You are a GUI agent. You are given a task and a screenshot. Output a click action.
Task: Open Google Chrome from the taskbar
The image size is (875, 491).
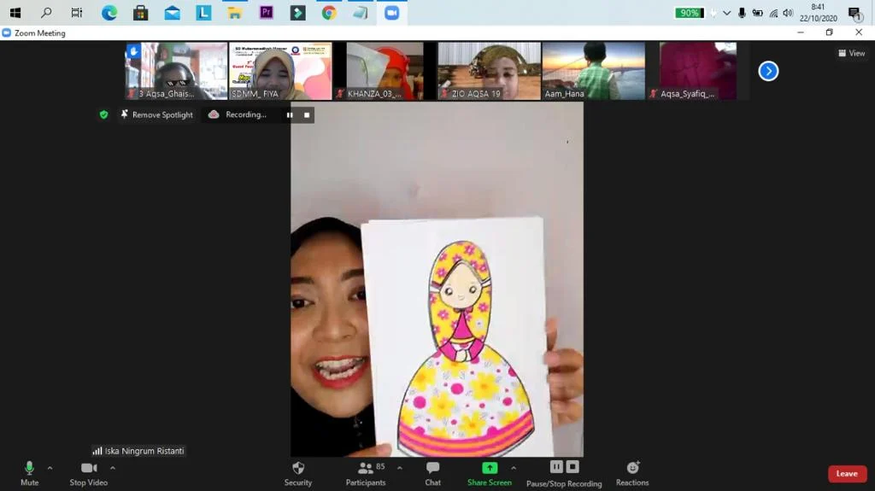point(329,13)
